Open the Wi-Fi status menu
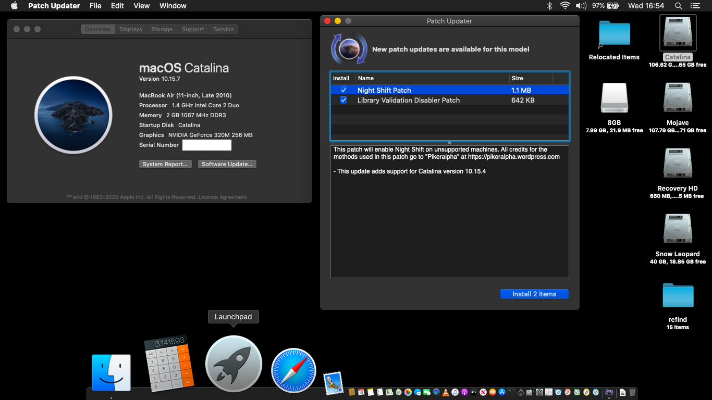712x400 pixels. tap(565, 6)
